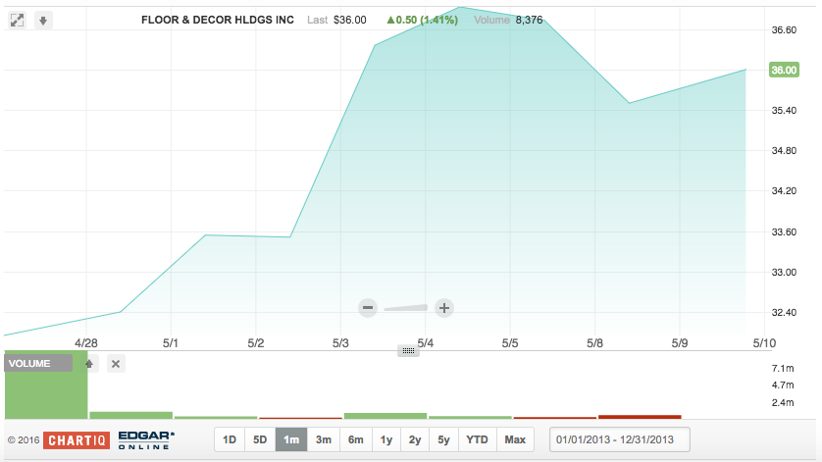Viewport: 822px width, 462px height.
Task: Click the VOLUME panel label
Action: [x=37, y=363]
